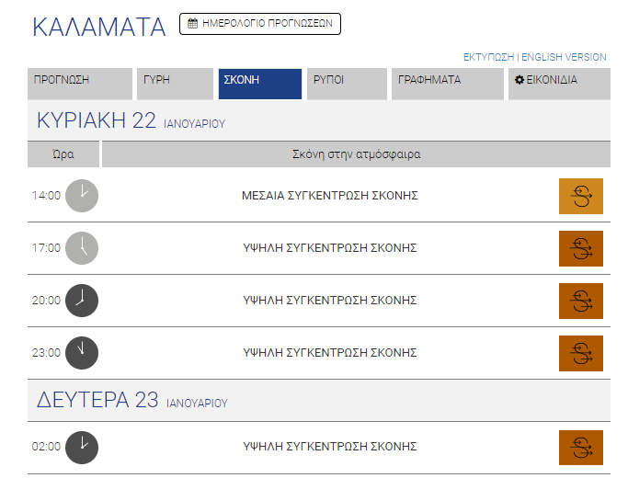Screen dimensions: 628x478
Task: Click the high dust icon at 20:00
Action: [x=581, y=301]
